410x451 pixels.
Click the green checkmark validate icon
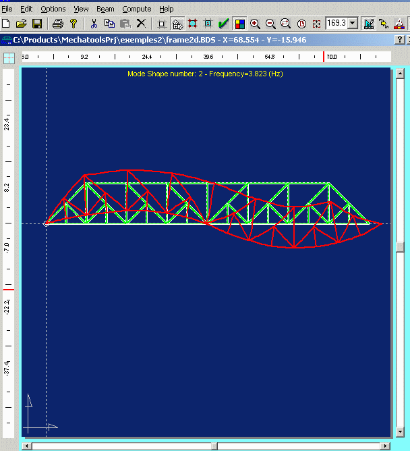point(223,24)
